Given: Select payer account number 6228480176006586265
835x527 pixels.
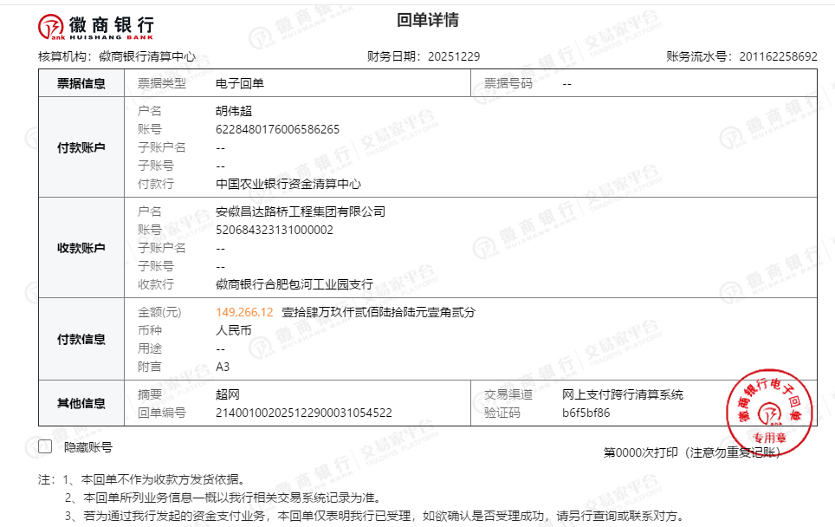Looking at the screenshot, I should pyautogui.click(x=277, y=129).
